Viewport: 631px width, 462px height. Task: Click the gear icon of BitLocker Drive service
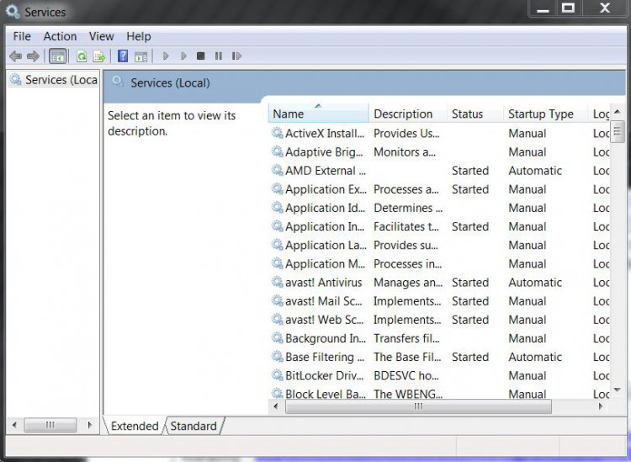[277, 375]
